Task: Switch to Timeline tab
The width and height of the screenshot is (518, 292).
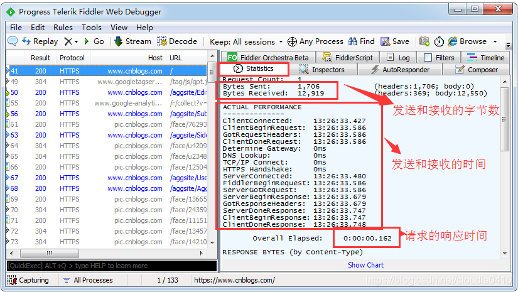Action: tap(485, 58)
